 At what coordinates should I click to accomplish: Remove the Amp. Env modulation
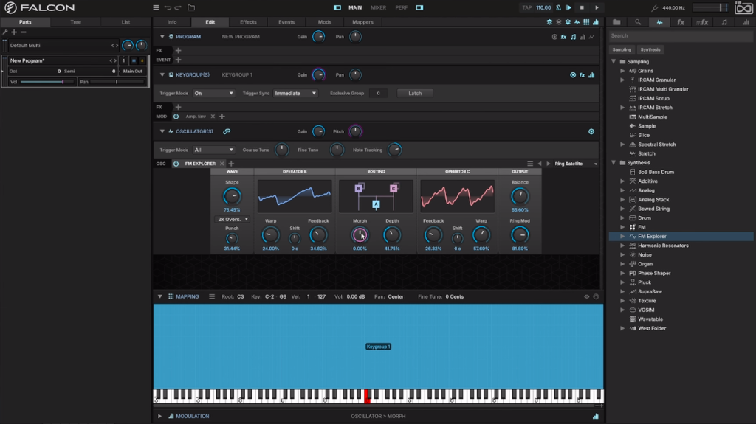point(213,117)
